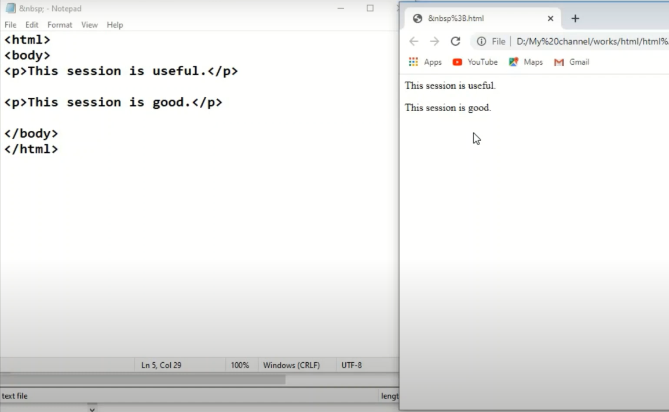
Task: Open the Gmail bookmark
Action: pos(571,62)
